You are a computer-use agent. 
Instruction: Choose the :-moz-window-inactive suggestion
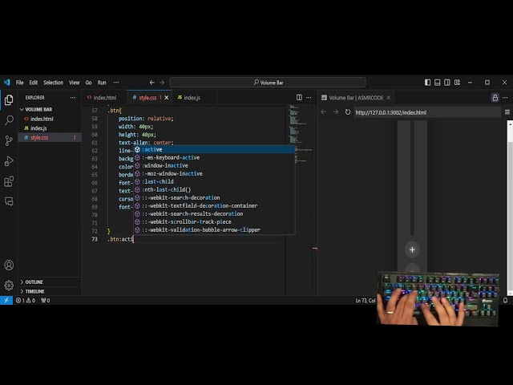(214, 173)
